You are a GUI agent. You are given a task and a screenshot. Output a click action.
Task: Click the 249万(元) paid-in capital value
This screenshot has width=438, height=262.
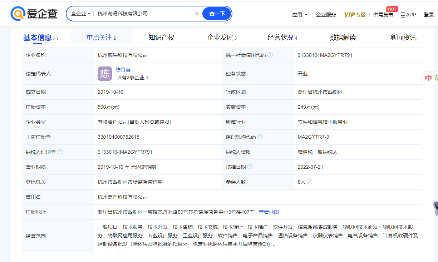pos(309,107)
